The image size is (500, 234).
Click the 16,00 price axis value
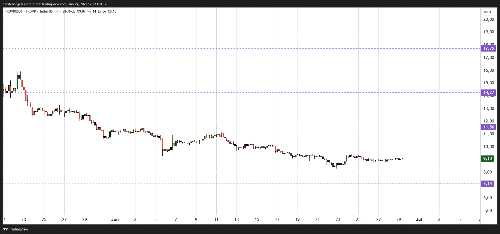click(489, 70)
